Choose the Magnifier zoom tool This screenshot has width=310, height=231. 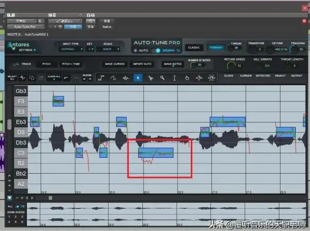[162, 78]
